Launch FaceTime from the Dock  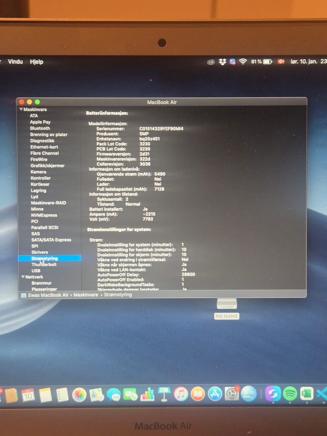click(x=130, y=395)
